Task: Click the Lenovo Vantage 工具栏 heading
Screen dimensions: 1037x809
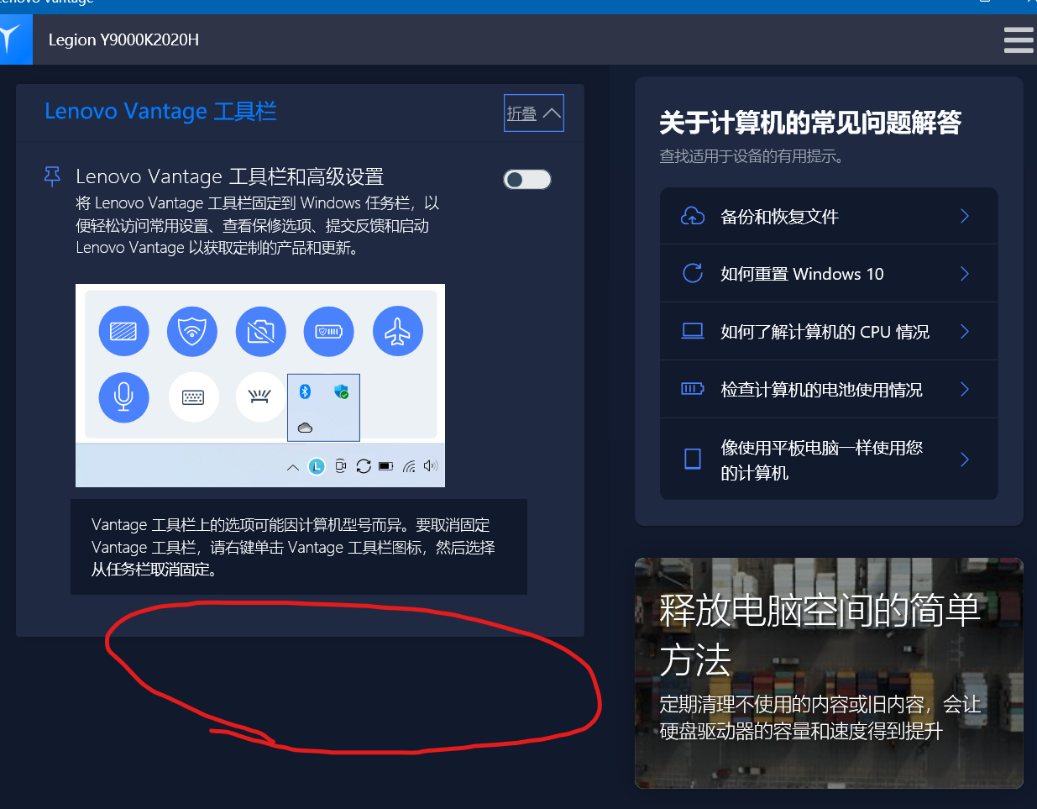Action: [x=160, y=111]
